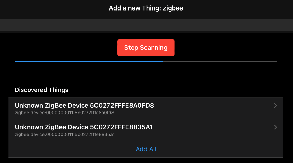The width and height of the screenshot is (293, 163).
Task: Click the UID text zigbee:device:0000000011:5c0272fffe8835a1
Action: (x=65, y=134)
